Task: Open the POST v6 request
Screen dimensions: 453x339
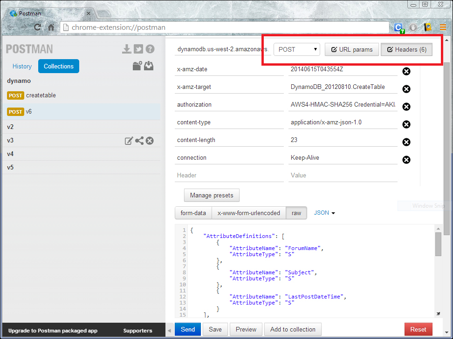Action: 81,112
